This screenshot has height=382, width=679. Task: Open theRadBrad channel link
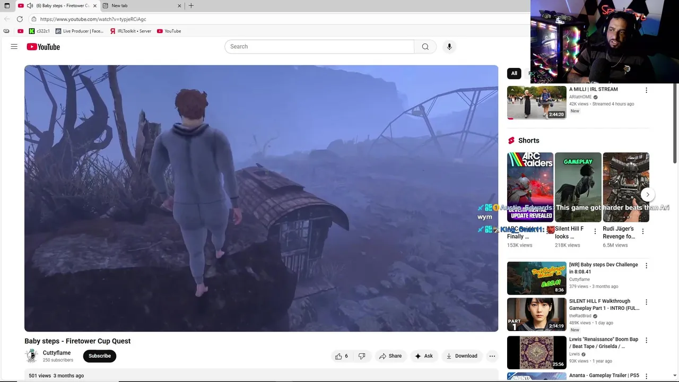581,316
